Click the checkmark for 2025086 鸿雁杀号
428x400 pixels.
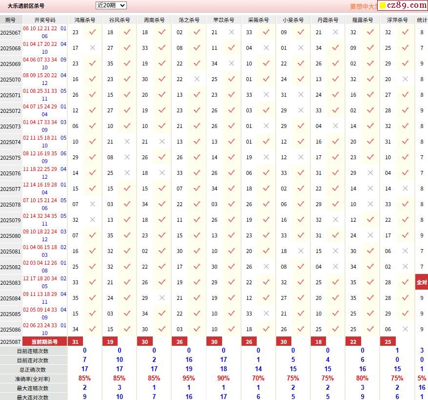(93, 329)
